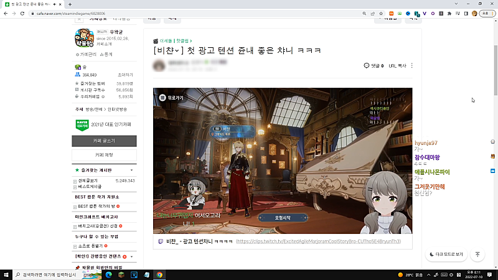Click the taskbar clock and date
Image resolution: width=498 pixels, height=280 pixels.
coord(474,275)
